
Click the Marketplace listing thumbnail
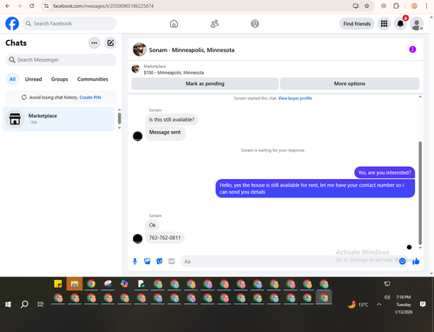[135, 69]
